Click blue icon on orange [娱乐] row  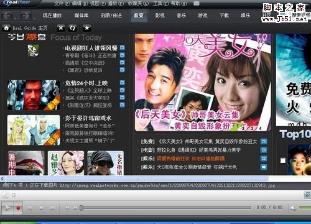(264, 159)
